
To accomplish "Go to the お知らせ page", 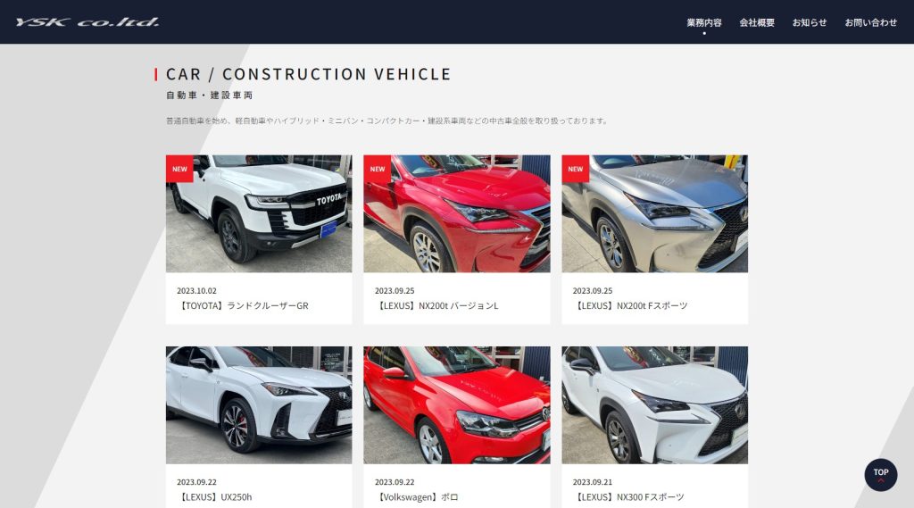I will 809,22.
